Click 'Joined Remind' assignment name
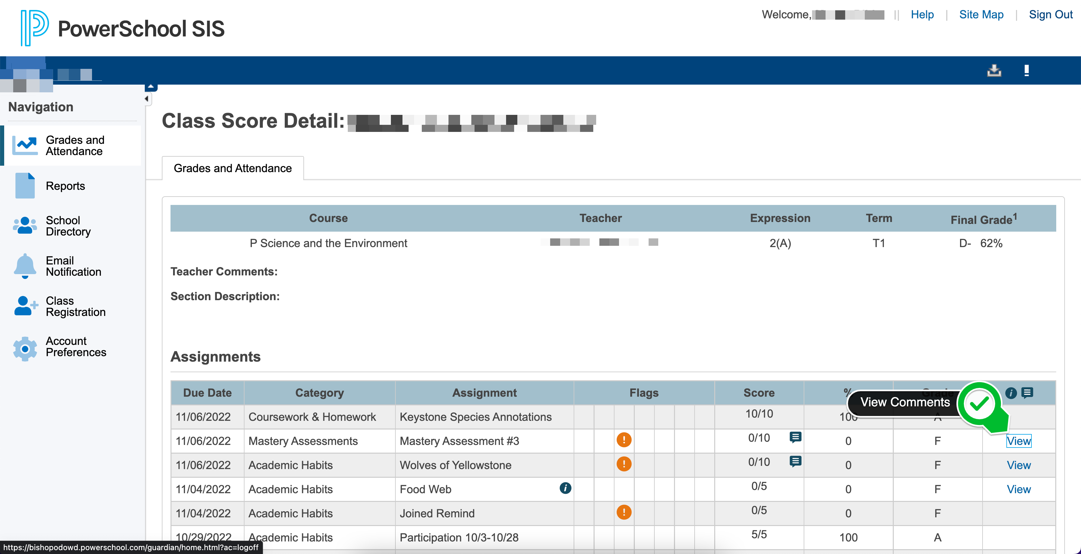The height and width of the screenshot is (554, 1081). [x=437, y=513]
